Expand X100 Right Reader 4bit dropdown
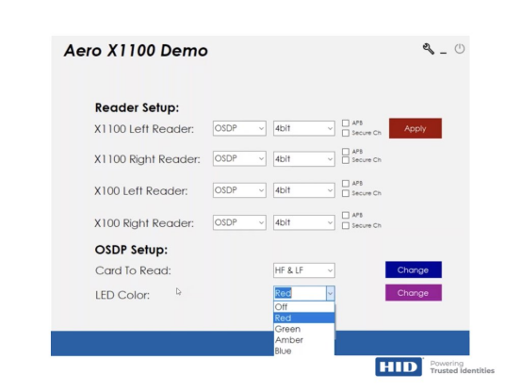 click(x=304, y=222)
